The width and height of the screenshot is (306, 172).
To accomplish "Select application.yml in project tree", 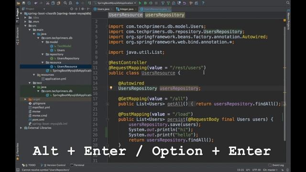I will (55, 79).
